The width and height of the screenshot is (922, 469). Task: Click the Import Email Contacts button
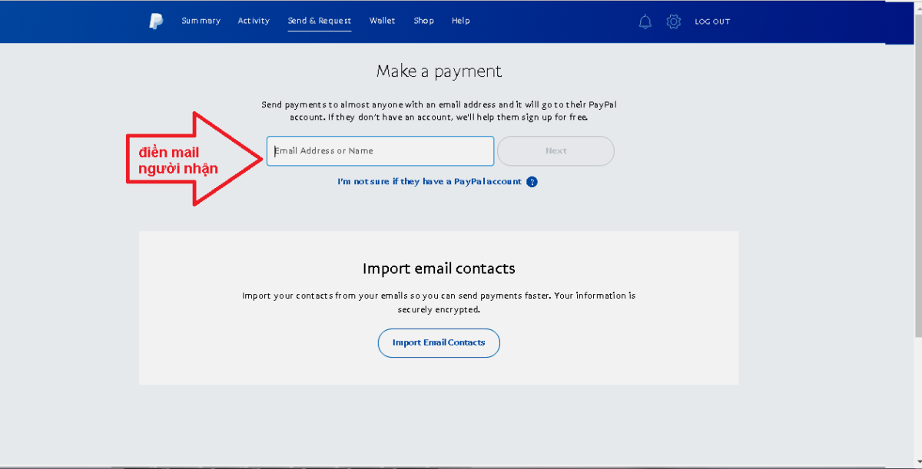tap(439, 343)
